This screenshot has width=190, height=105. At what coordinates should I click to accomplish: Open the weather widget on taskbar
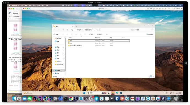tap(28, 93)
